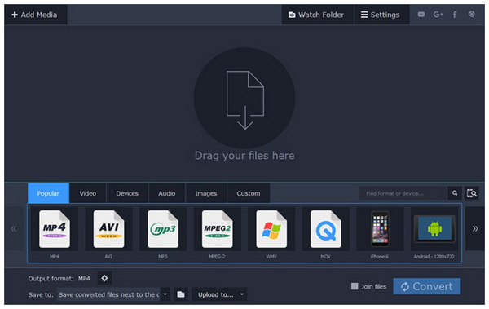Open the Facebook link icon
Screen dimensions: 489x309
click(x=455, y=15)
